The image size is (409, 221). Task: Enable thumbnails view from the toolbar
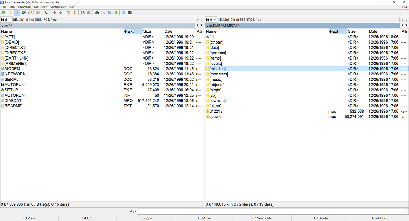[x=24, y=13]
